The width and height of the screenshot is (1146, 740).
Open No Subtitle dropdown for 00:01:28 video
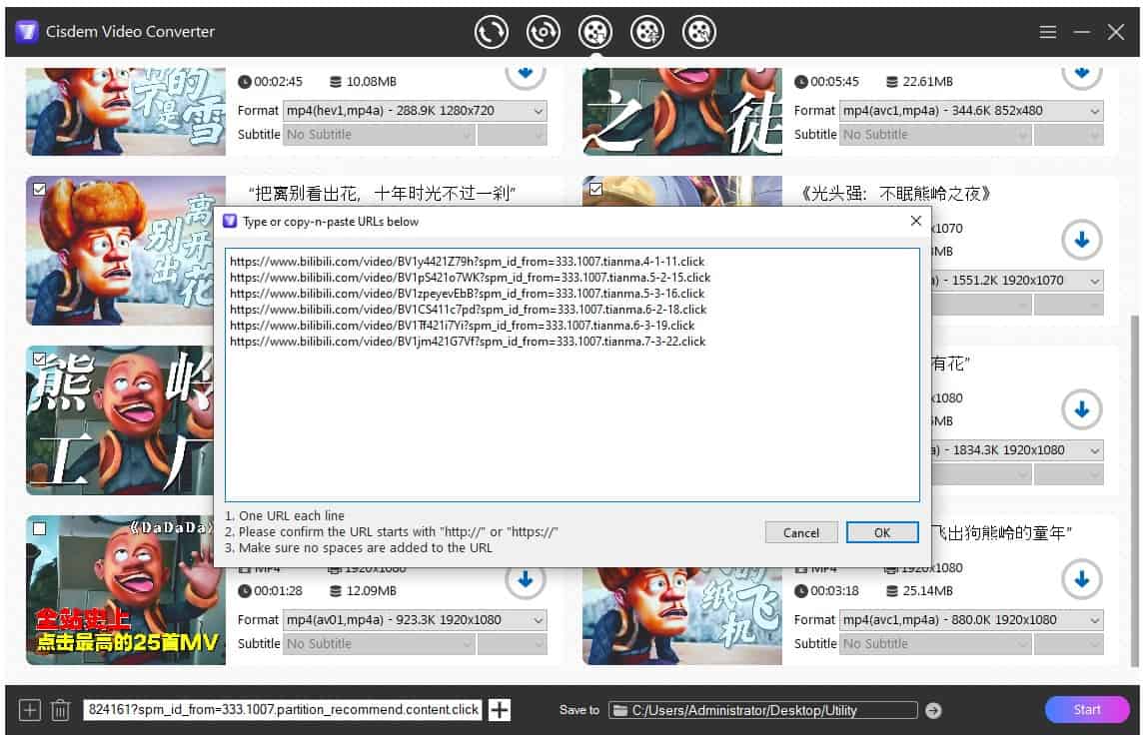click(380, 643)
